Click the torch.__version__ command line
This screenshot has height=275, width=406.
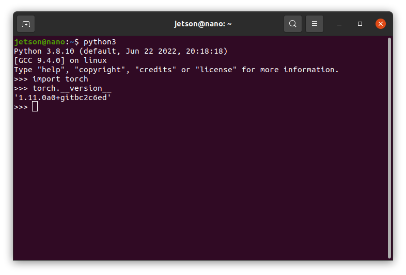click(63, 88)
